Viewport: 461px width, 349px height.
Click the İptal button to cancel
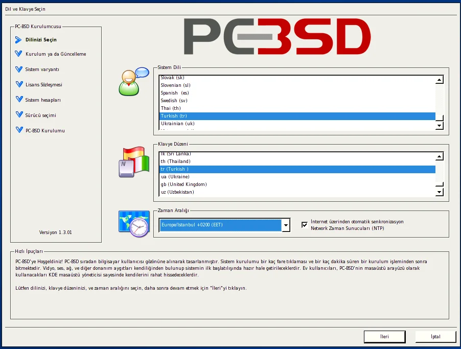coord(436,337)
